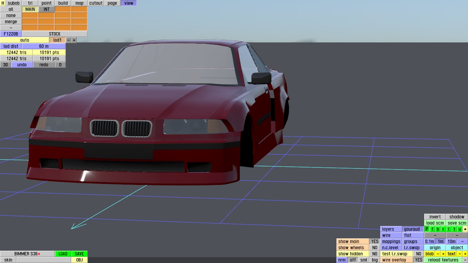Click the mappings display button
Image resolution: width=468 pixels, height=263 pixels.
[x=391, y=241]
